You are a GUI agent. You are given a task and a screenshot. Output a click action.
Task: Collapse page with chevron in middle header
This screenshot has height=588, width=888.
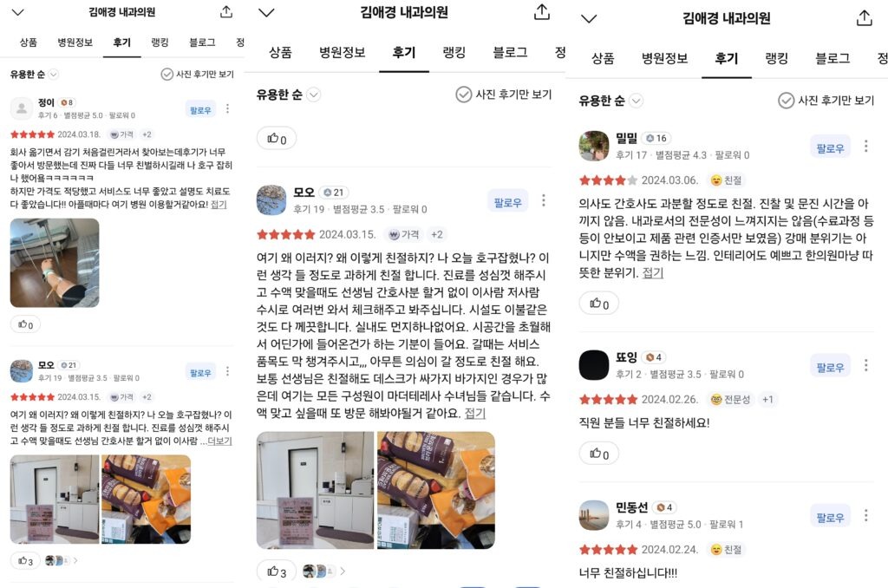266,12
